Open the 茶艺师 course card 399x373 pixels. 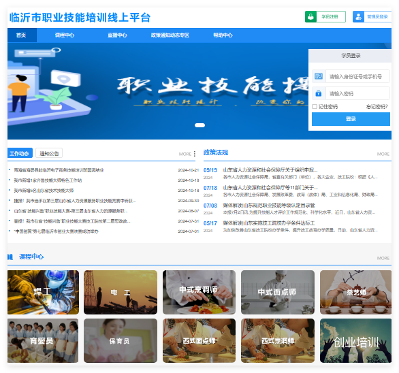[x=355, y=292]
